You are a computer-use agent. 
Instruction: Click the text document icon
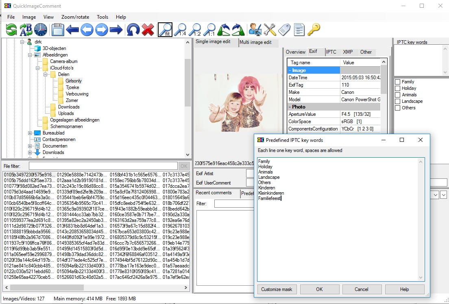[299, 30]
